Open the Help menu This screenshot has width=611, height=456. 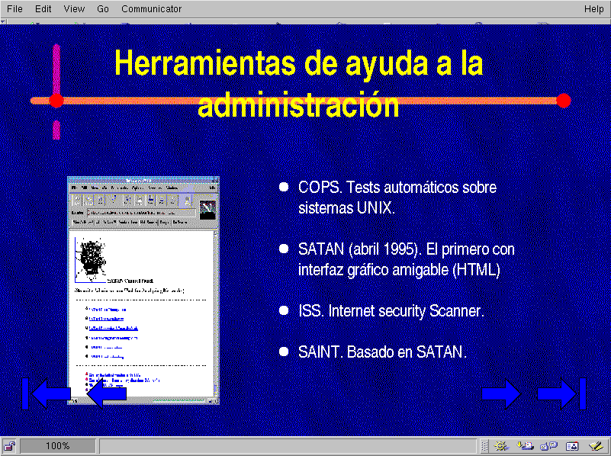coord(594,9)
